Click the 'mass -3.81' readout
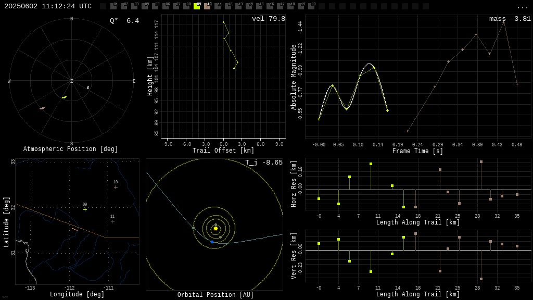The image size is (533, 300). pyautogui.click(x=510, y=19)
